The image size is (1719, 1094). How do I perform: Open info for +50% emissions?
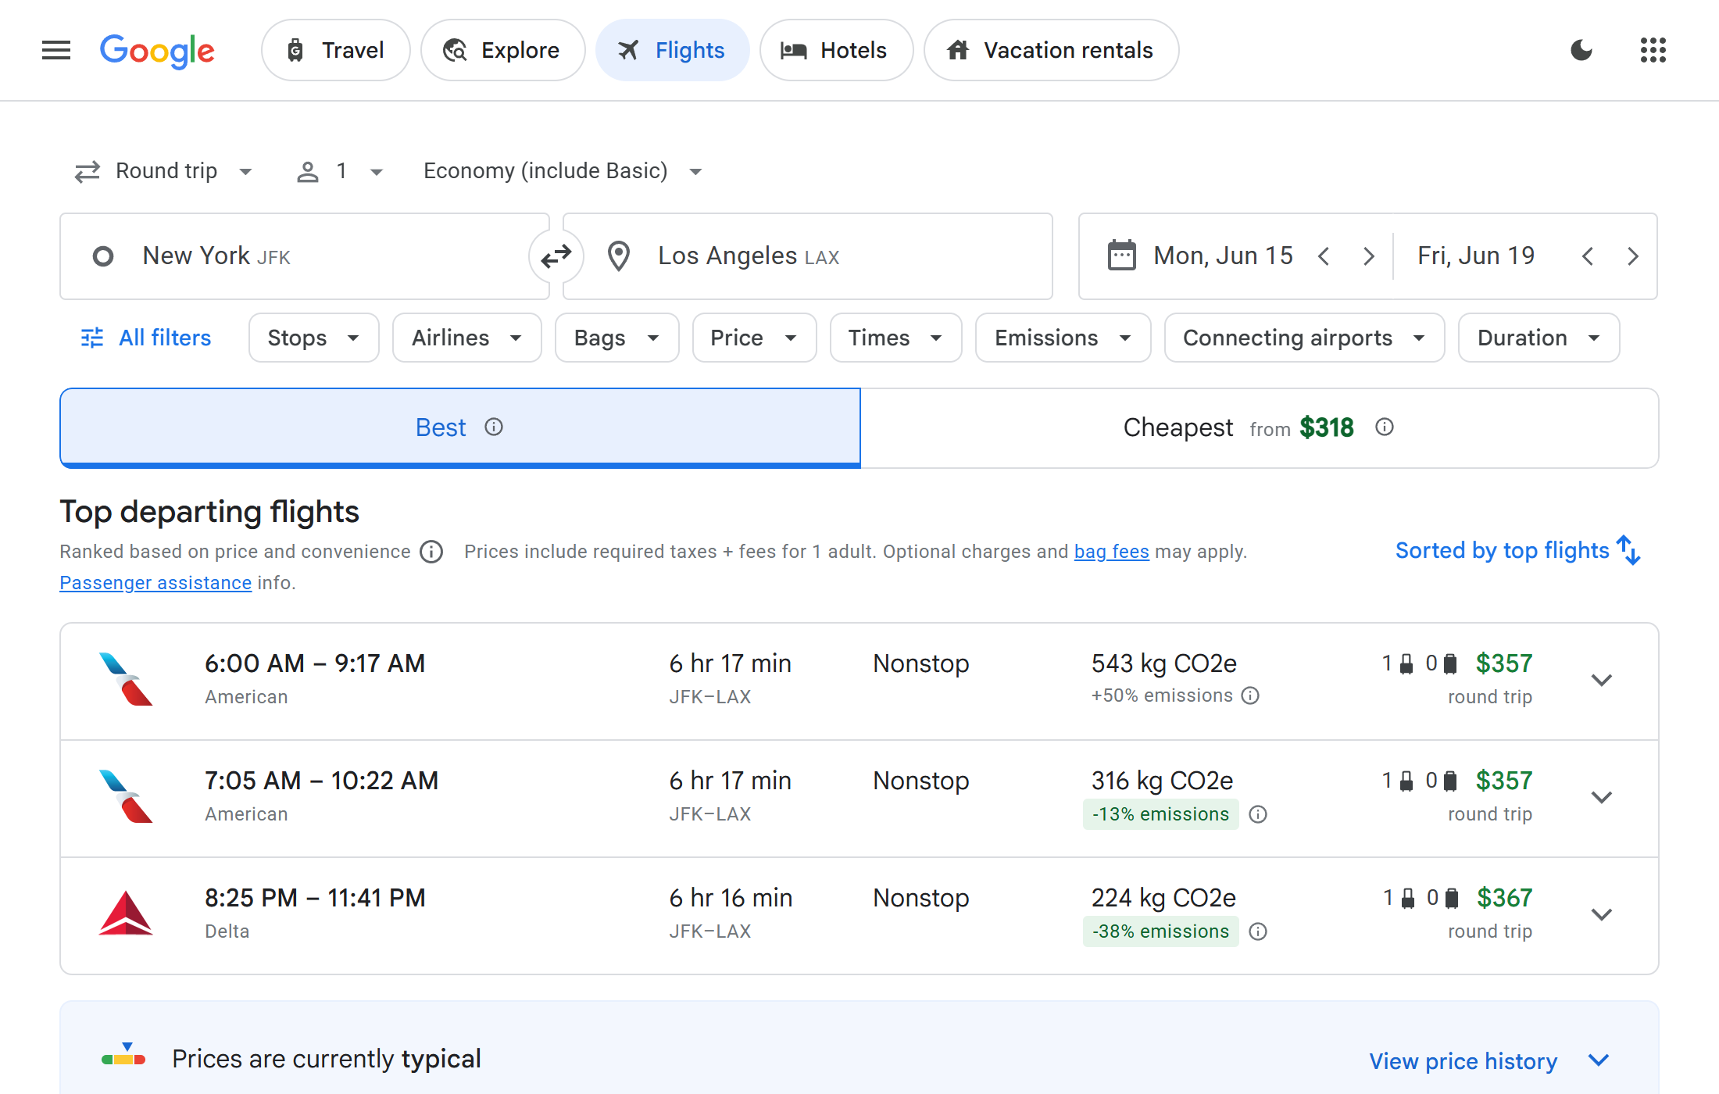1250,695
